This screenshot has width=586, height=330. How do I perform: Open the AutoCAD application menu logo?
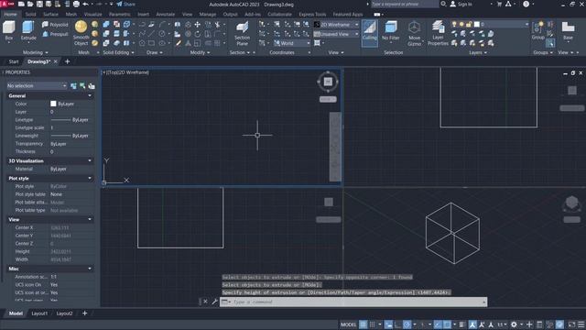click(6, 4)
